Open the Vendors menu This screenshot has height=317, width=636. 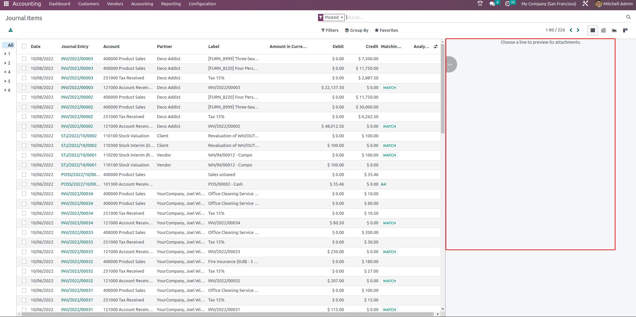coord(115,4)
